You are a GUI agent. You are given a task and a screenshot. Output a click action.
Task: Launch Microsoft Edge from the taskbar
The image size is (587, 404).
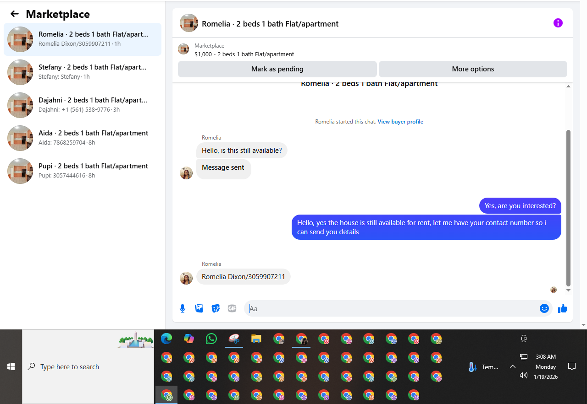coord(166,339)
